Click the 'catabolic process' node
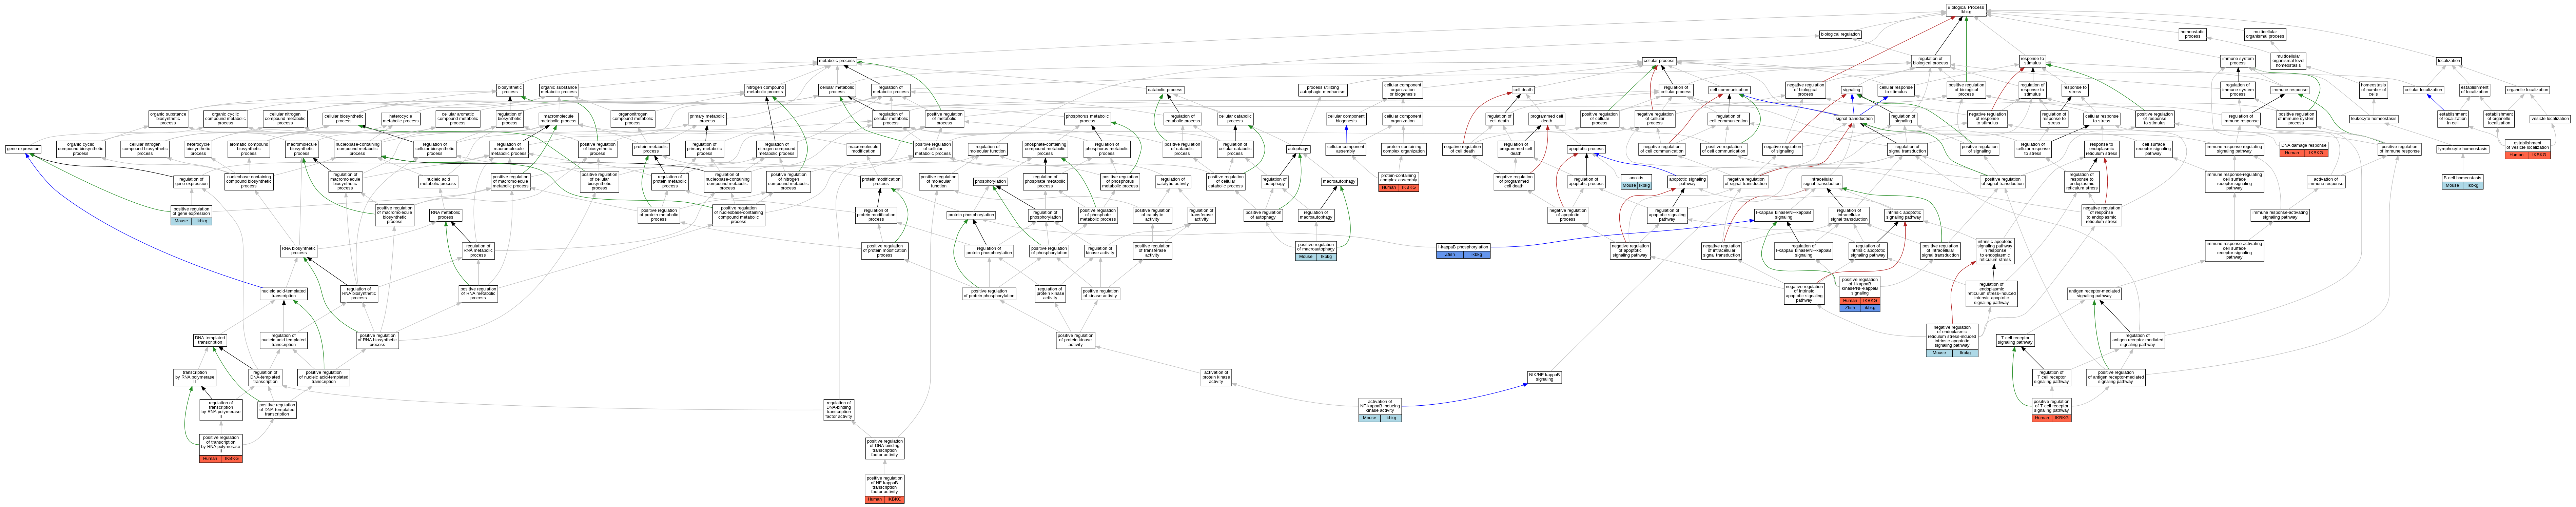2576x507 pixels. (x=1165, y=90)
